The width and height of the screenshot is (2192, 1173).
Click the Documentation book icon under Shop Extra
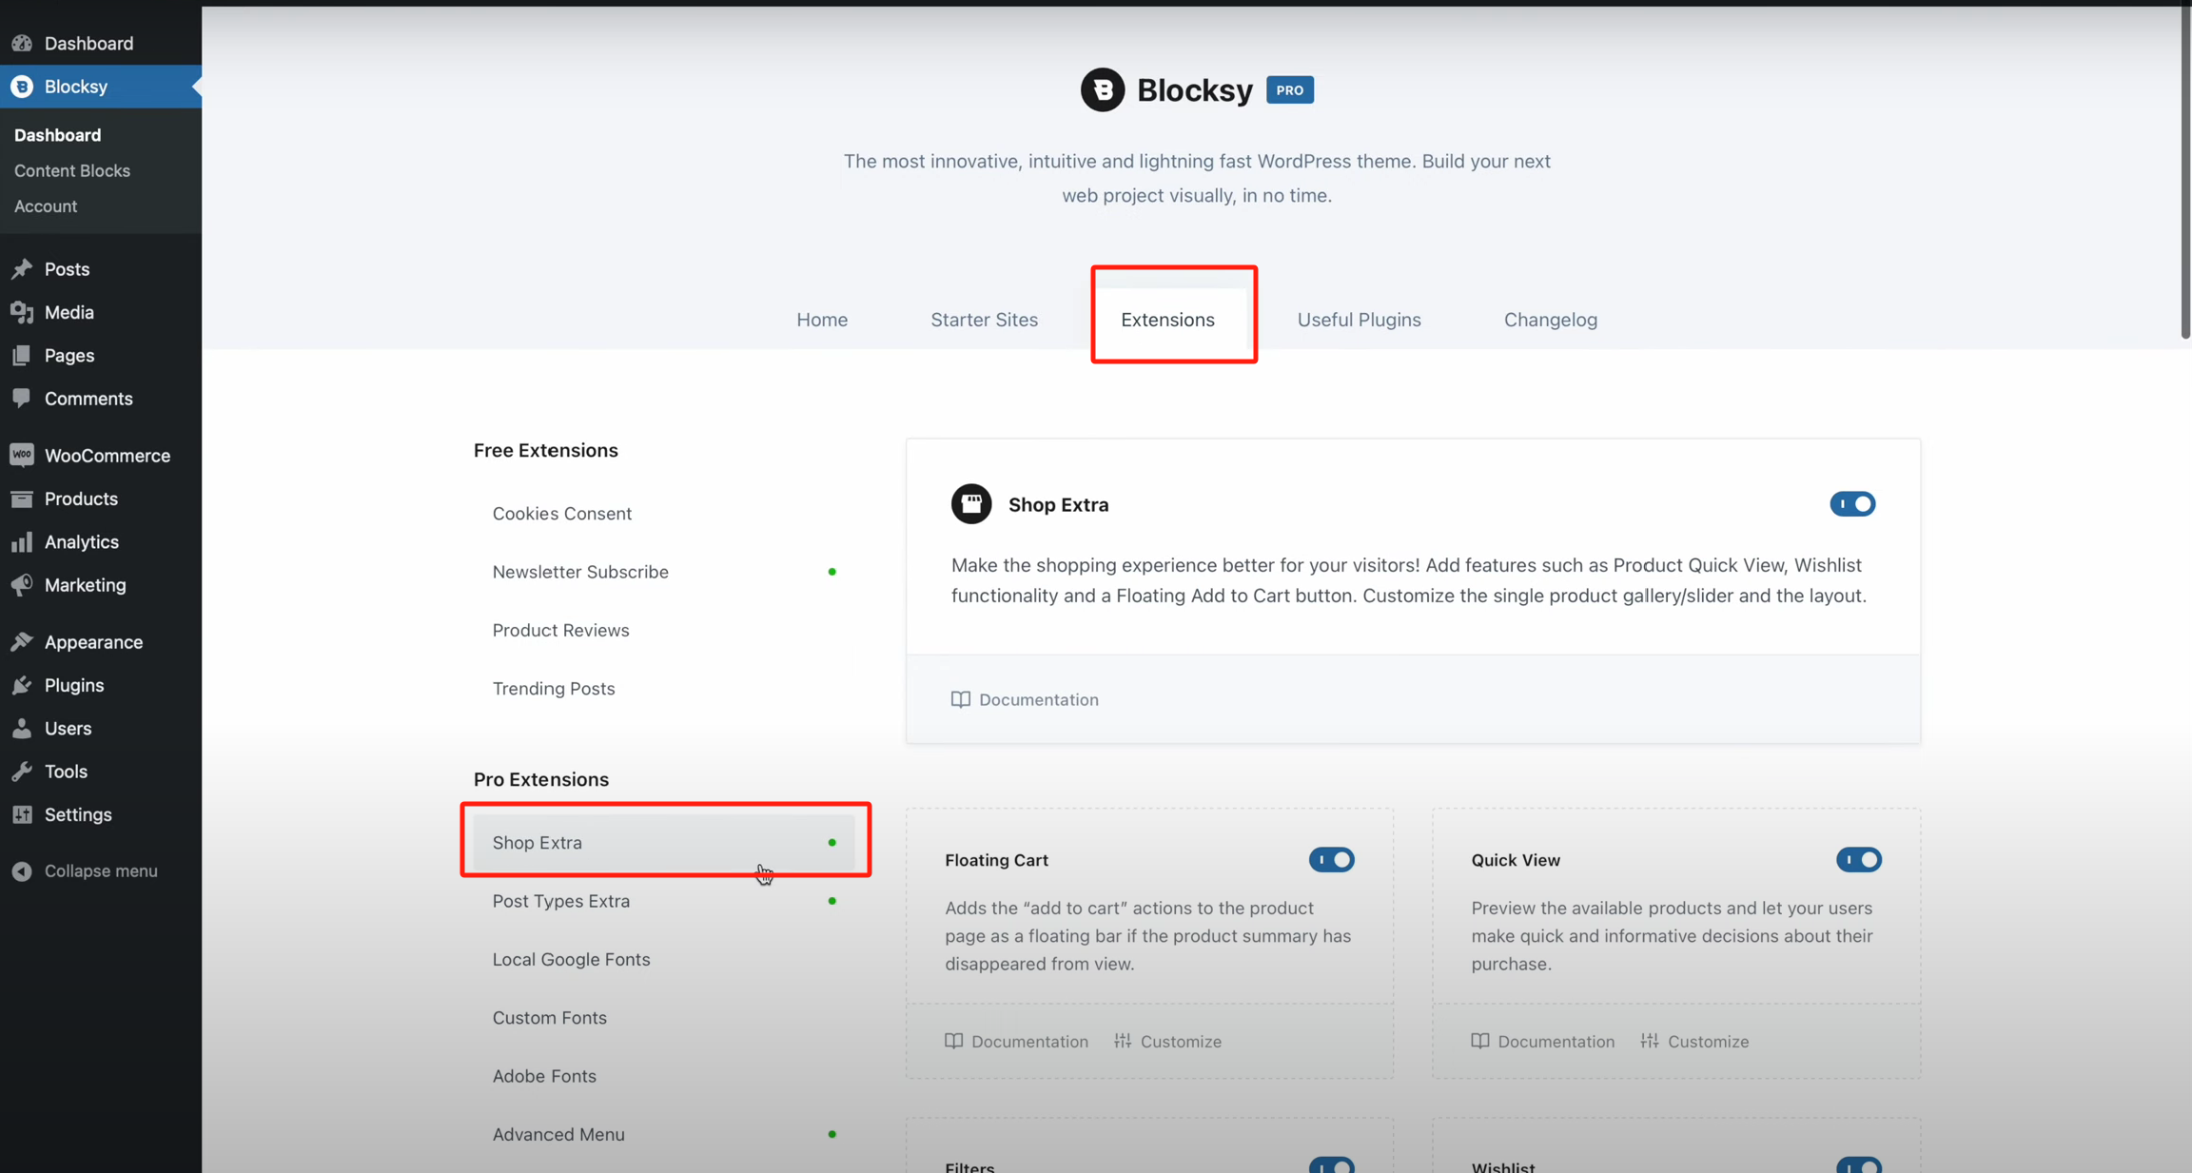[x=960, y=699]
